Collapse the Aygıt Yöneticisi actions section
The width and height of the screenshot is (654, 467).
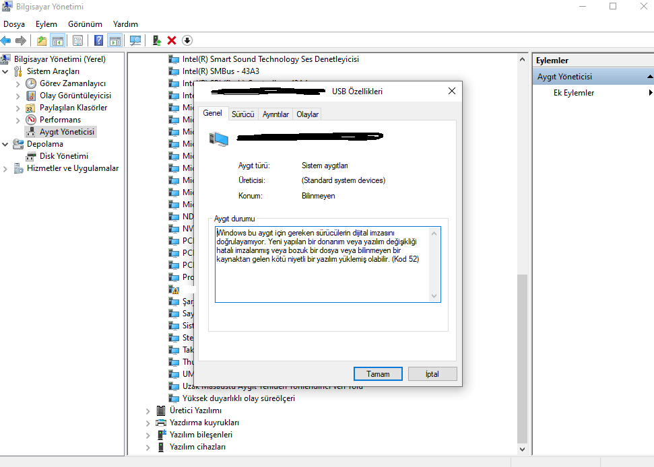click(650, 77)
